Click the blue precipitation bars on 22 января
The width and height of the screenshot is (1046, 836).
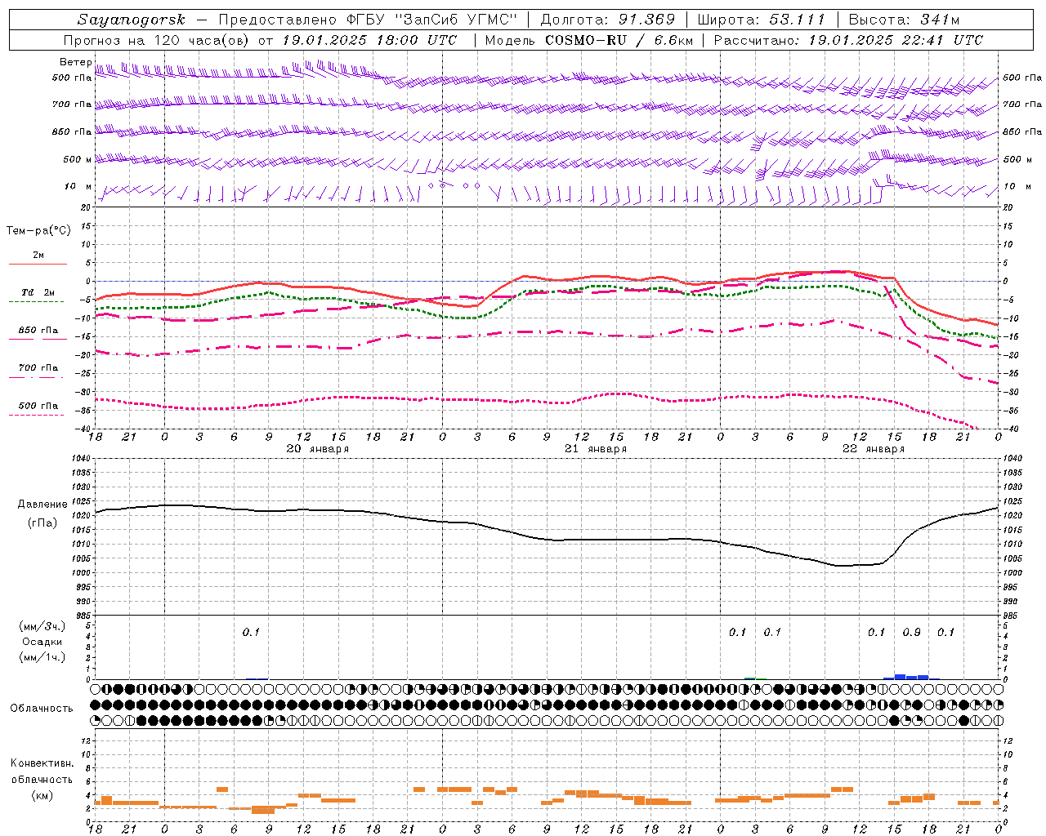[x=911, y=677]
